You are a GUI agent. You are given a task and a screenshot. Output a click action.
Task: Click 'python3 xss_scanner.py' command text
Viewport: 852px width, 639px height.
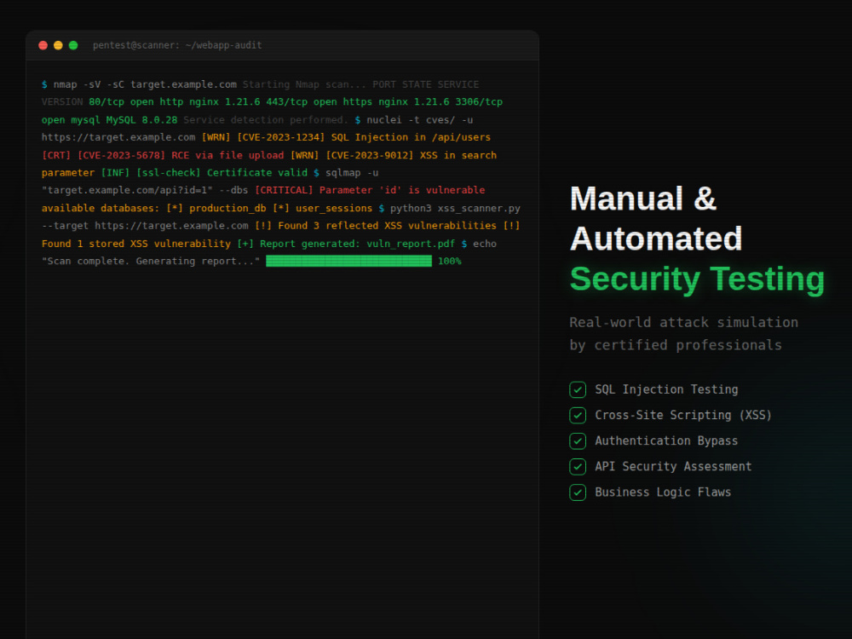pyautogui.click(x=455, y=208)
